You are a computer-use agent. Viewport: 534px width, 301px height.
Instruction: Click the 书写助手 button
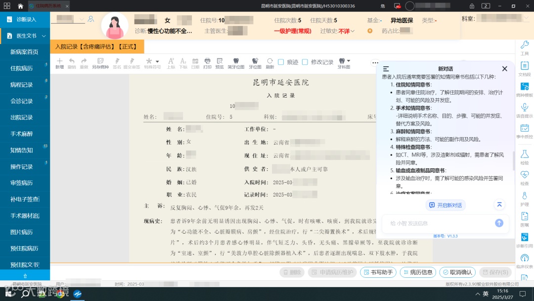click(378, 272)
